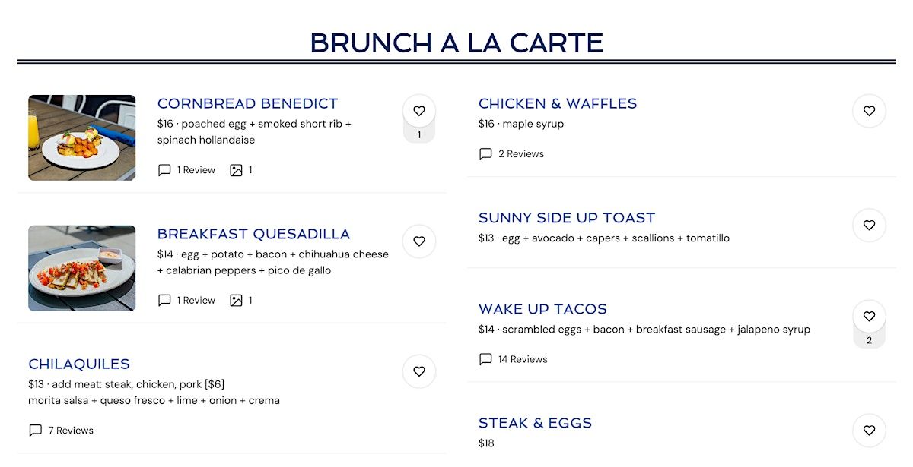Image resolution: width=913 pixels, height=467 pixels.
Task: View 14 Reviews for Wake Up Tacos
Action: click(514, 359)
